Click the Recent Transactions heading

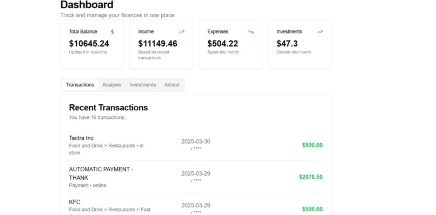[x=108, y=107]
